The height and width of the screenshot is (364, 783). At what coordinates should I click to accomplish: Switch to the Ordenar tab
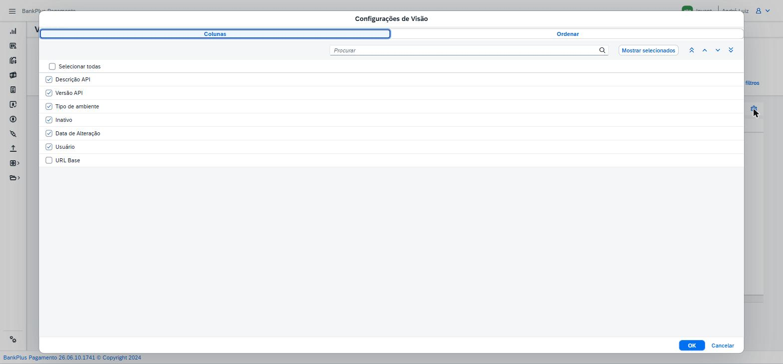[x=568, y=34]
